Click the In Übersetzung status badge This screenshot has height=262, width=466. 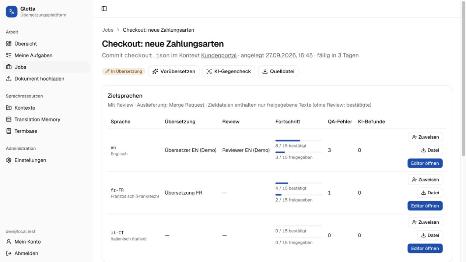click(x=124, y=71)
